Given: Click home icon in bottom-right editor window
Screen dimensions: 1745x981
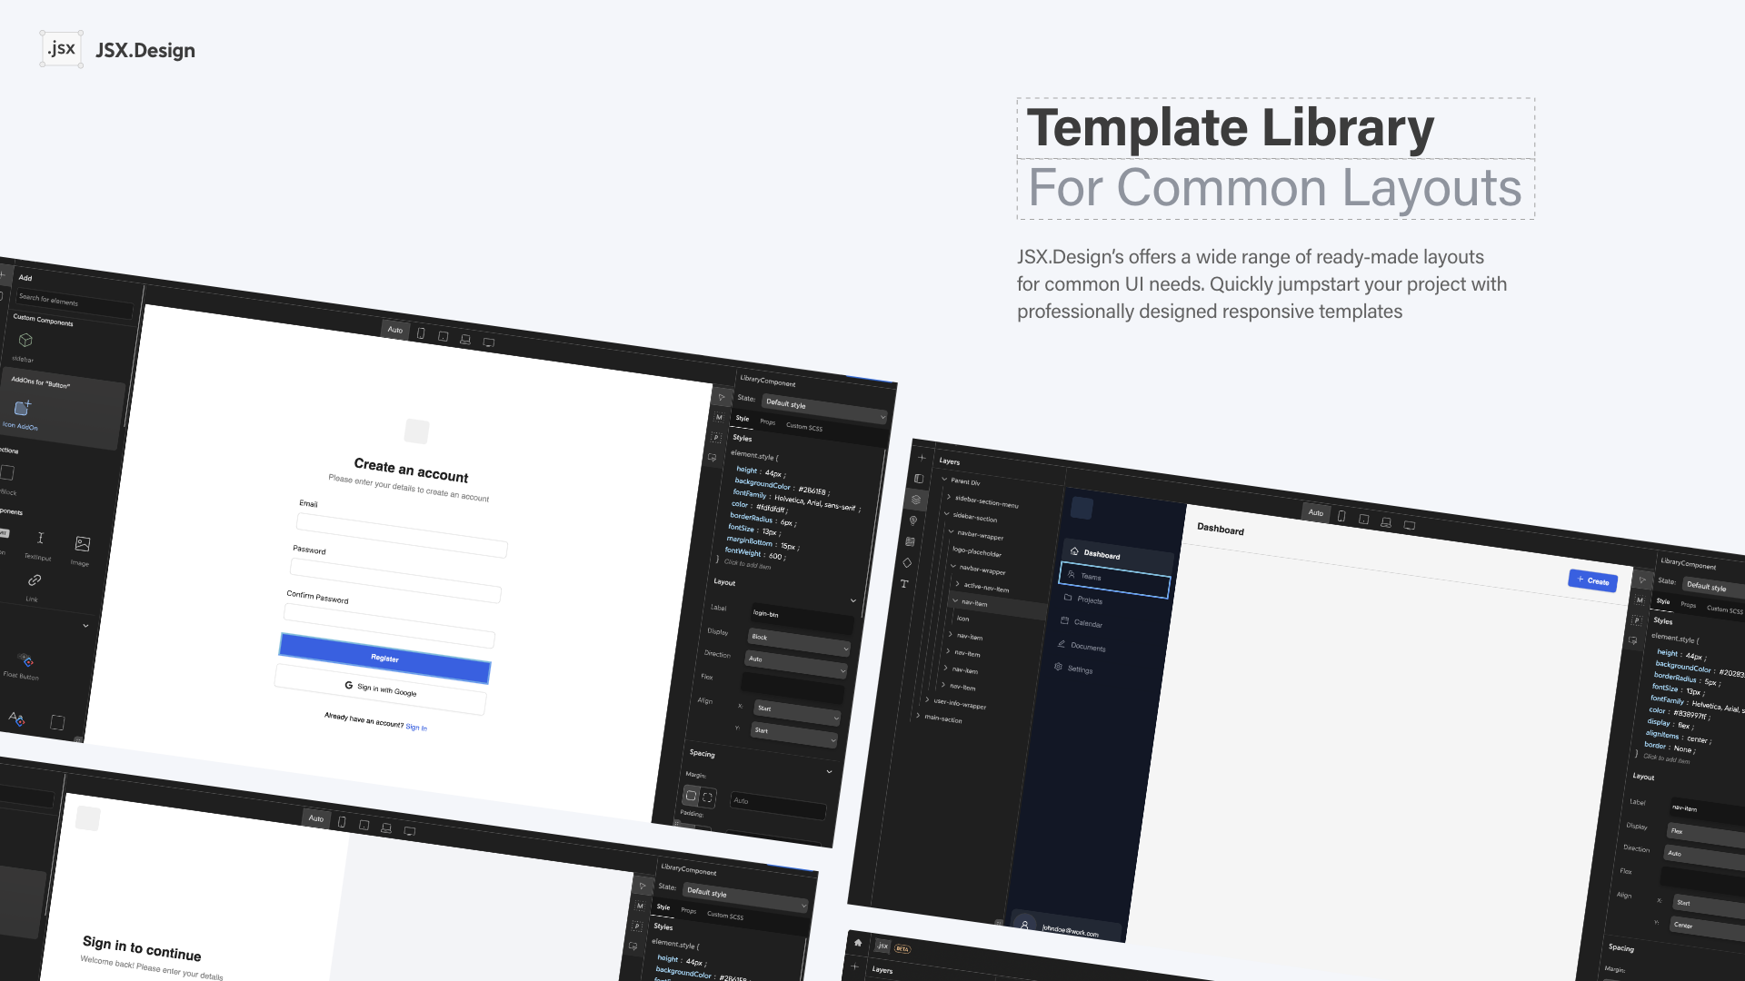Looking at the screenshot, I should (x=857, y=943).
